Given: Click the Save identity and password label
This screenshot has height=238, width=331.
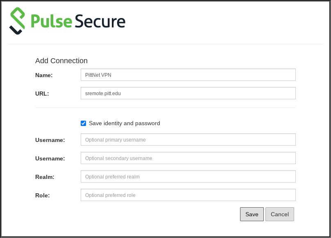Looking at the screenshot, I should click(125, 123).
